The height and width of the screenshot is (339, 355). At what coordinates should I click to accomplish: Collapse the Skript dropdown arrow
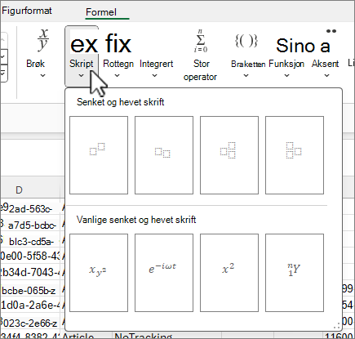pyautogui.click(x=82, y=76)
